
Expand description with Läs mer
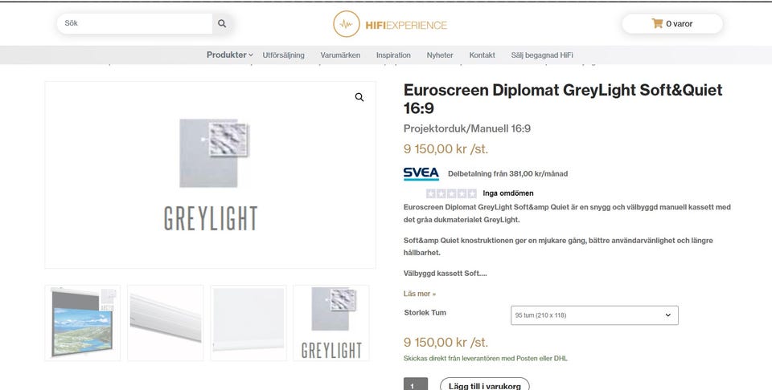420,294
